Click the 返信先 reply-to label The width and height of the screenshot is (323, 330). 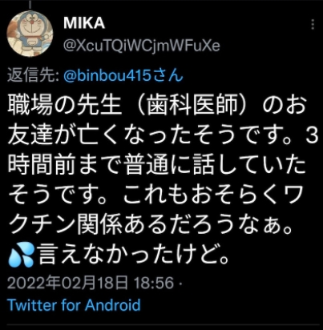pos(33,76)
